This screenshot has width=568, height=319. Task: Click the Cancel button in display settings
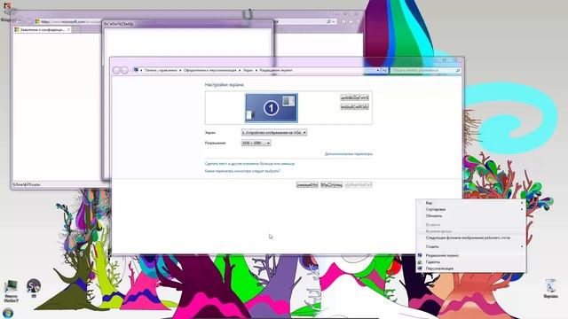click(331, 185)
